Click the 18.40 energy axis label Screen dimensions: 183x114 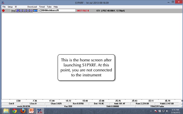[x=85, y=101]
